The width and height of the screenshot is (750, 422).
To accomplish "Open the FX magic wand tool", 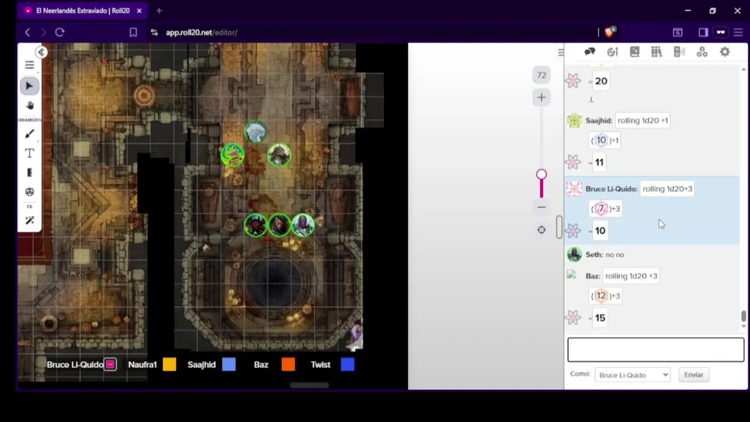I will [30, 220].
